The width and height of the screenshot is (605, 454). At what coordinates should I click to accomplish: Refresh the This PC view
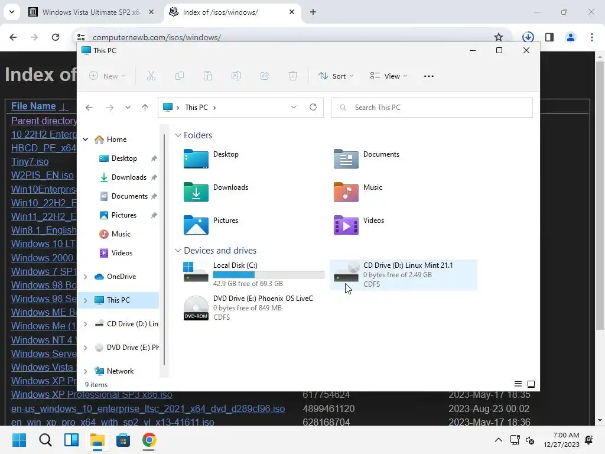(313, 107)
